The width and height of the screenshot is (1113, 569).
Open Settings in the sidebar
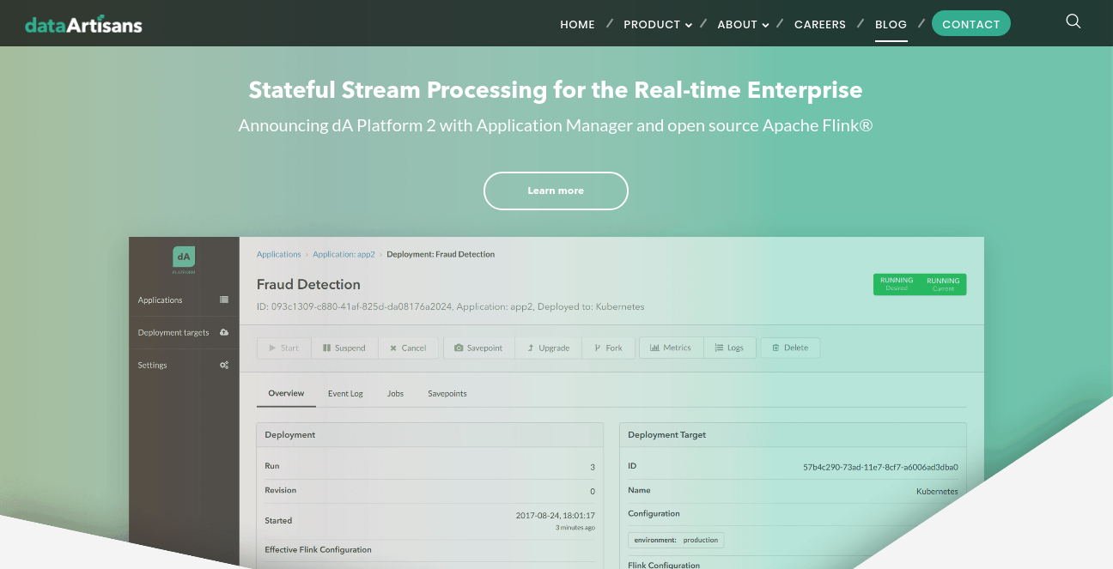point(184,366)
